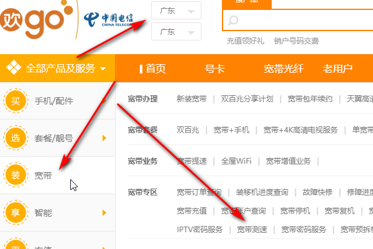Click 销户号码交费 link
373x249 pixels.
point(296,41)
